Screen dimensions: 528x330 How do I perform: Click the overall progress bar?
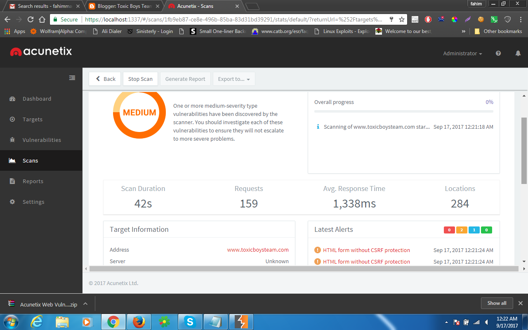click(x=403, y=111)
